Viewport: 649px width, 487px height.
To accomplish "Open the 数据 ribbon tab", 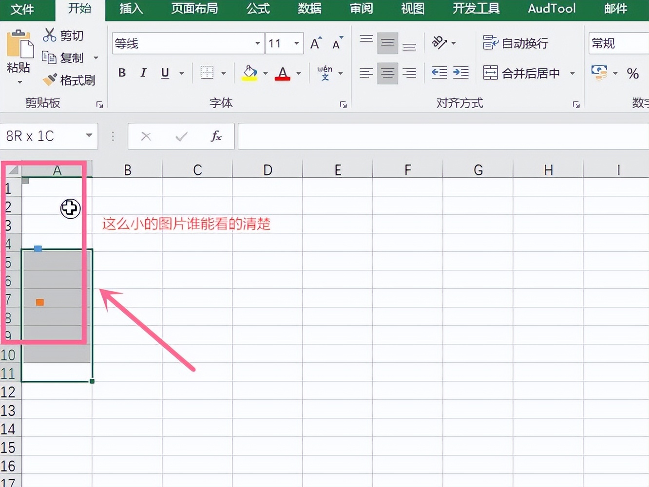I will pyautogui.click(x=309, y=8).
